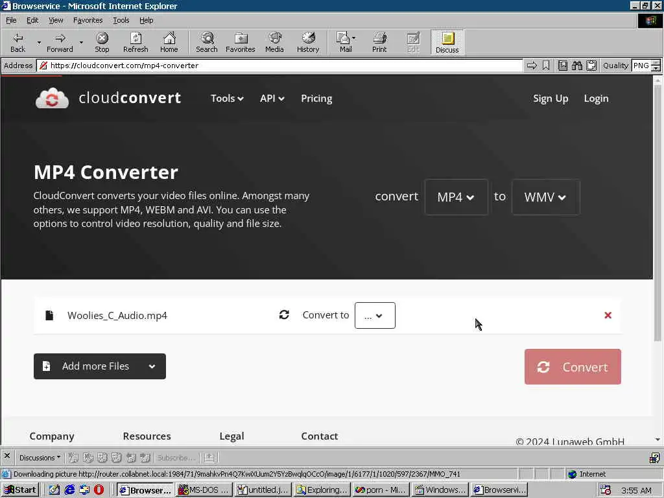Open the Favorites menu
The height and width of the screenshot is (498, 664).
(x=88, y=20)
